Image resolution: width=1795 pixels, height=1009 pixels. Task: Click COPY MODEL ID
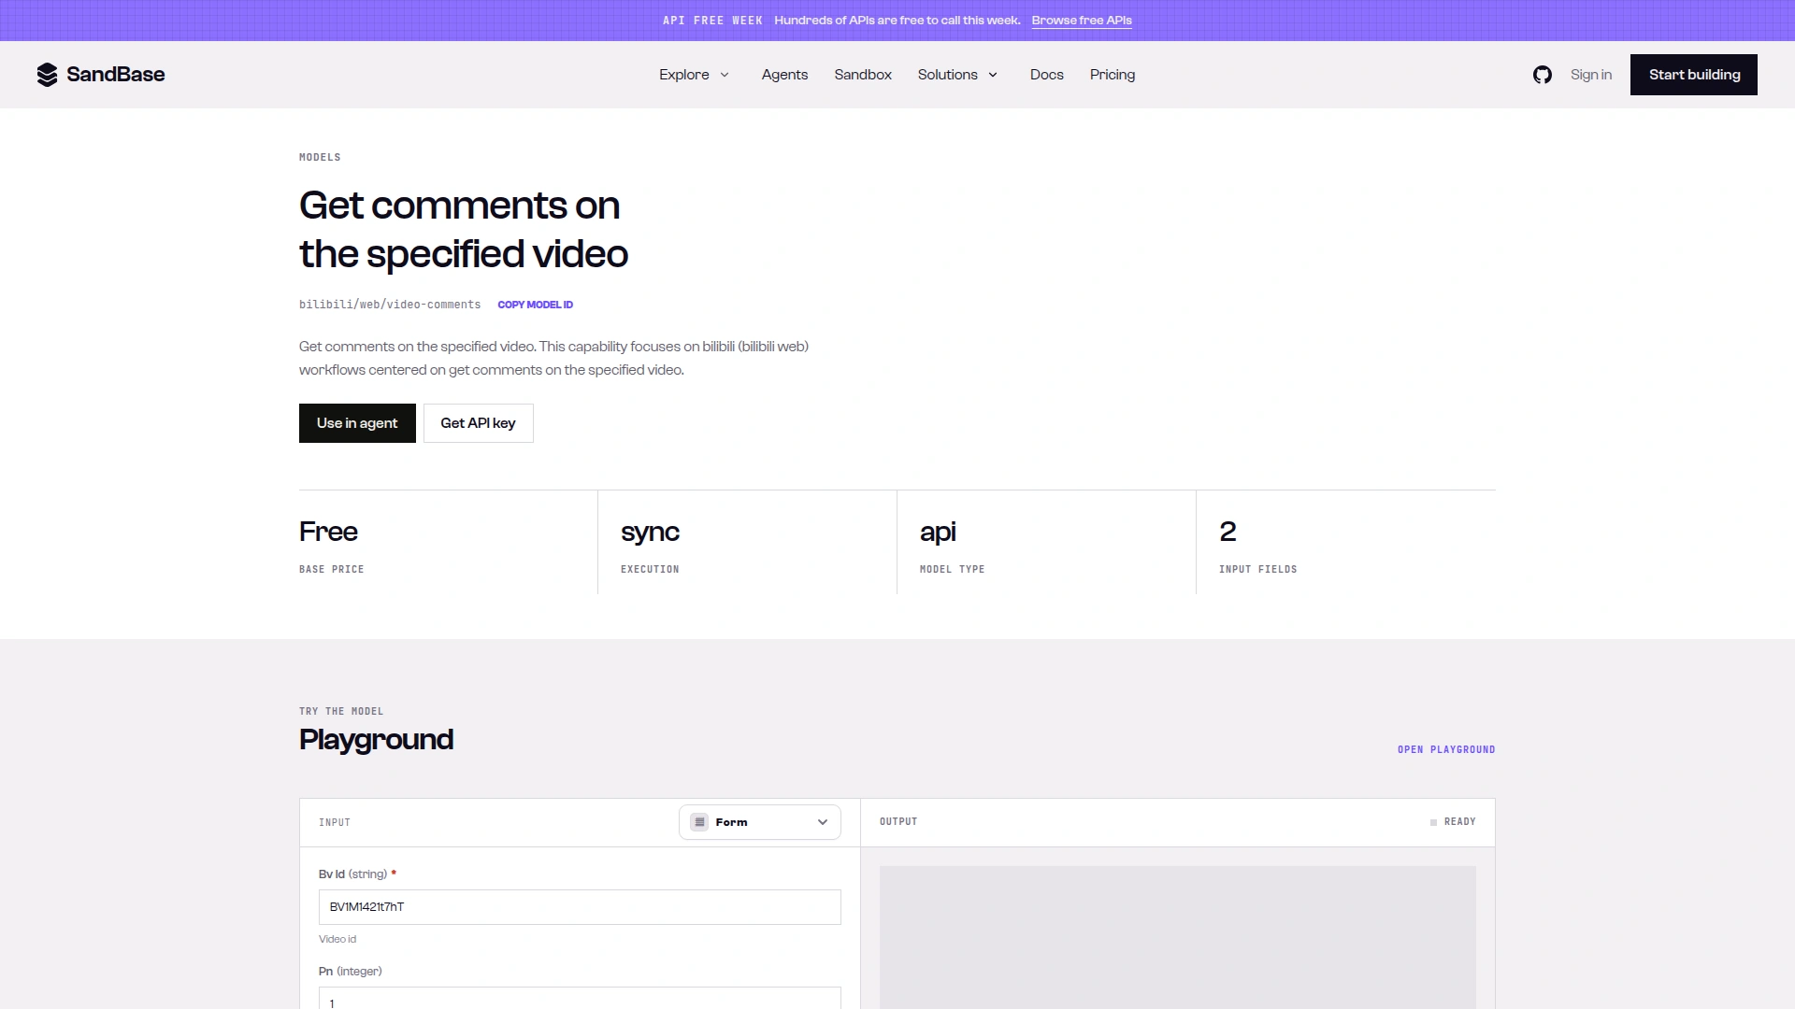[x=535, y=305]
